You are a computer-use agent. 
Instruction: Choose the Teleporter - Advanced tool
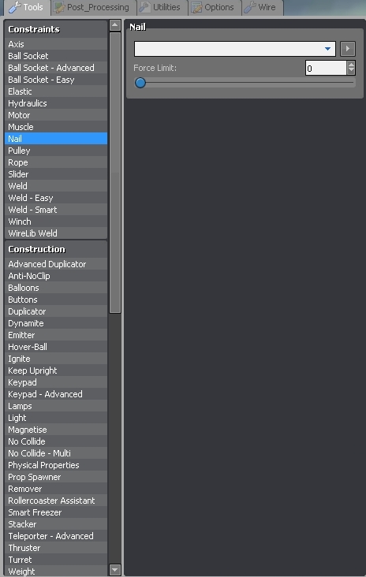(56, 536)
